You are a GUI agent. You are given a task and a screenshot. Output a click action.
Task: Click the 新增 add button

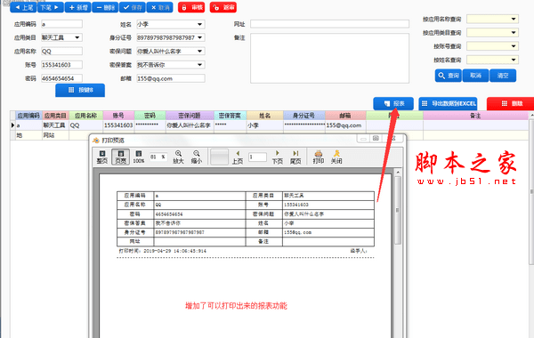(77, 7)
